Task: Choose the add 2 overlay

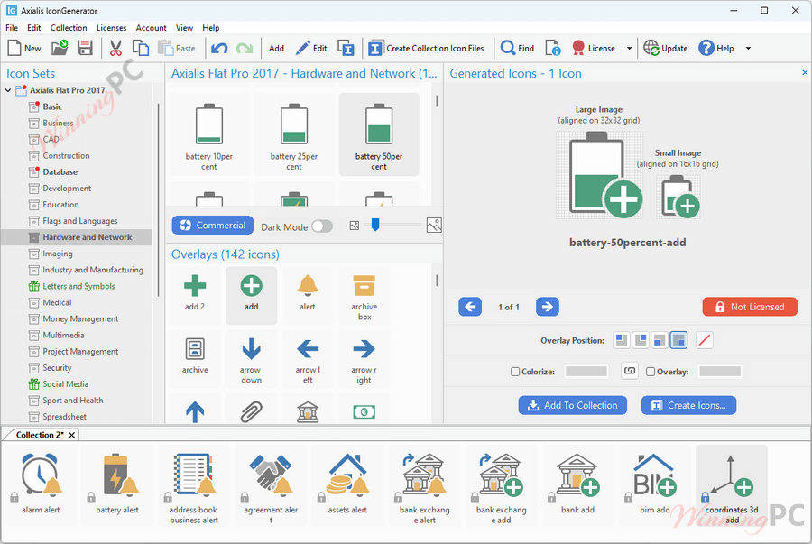Action: coord(195,294)
